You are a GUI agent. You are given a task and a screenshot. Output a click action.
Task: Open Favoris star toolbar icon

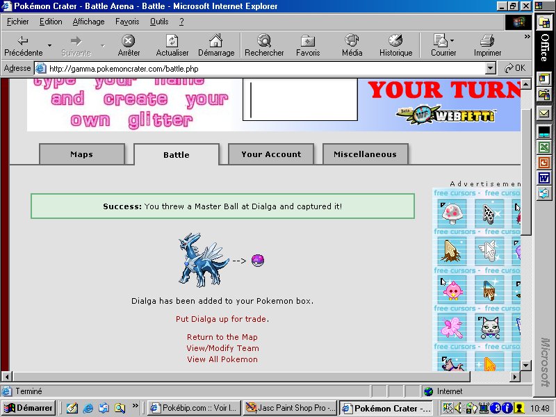[308, 41]
